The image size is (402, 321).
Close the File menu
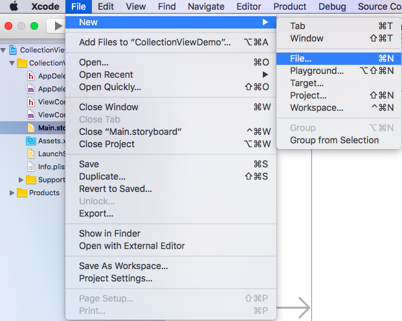[78, 6]
